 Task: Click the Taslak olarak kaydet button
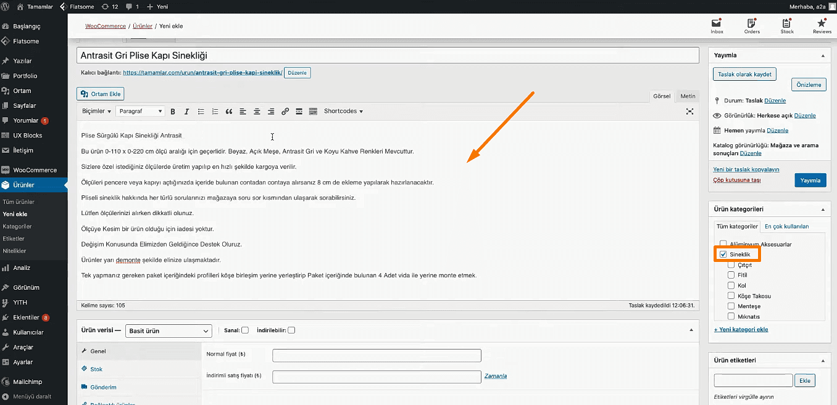[x=745, y=75]
